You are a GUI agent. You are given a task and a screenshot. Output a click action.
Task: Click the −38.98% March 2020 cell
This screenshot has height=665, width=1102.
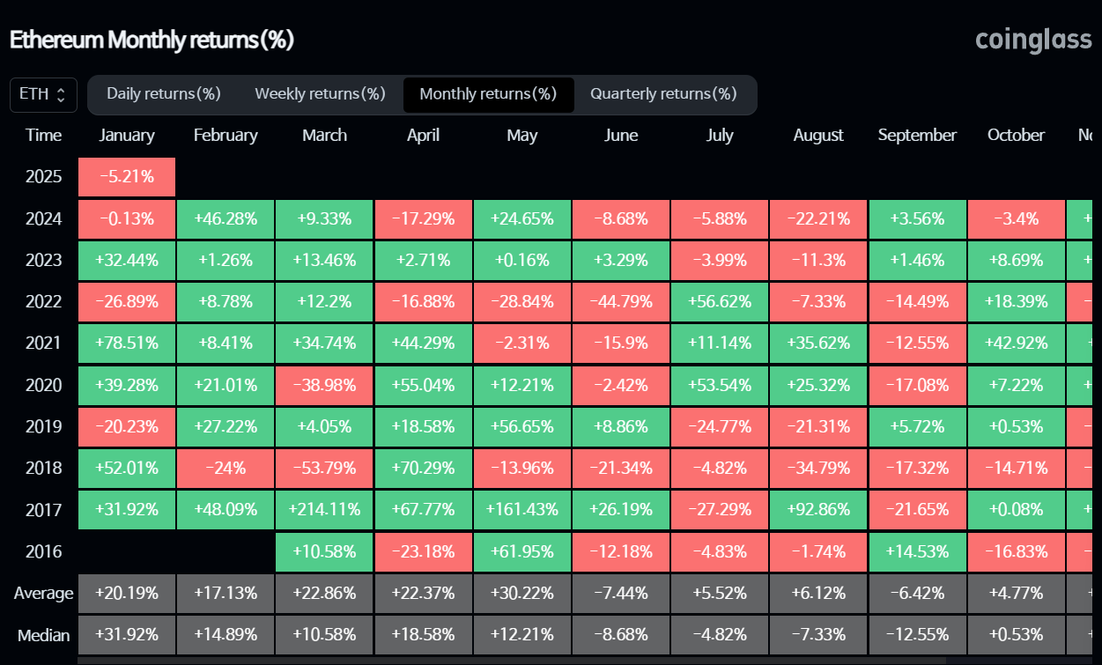(x=324, y=385)
